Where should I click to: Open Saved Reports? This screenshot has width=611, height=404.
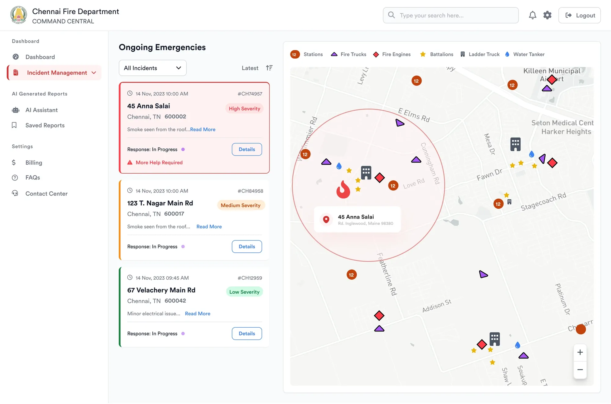(x=45, y=125)
